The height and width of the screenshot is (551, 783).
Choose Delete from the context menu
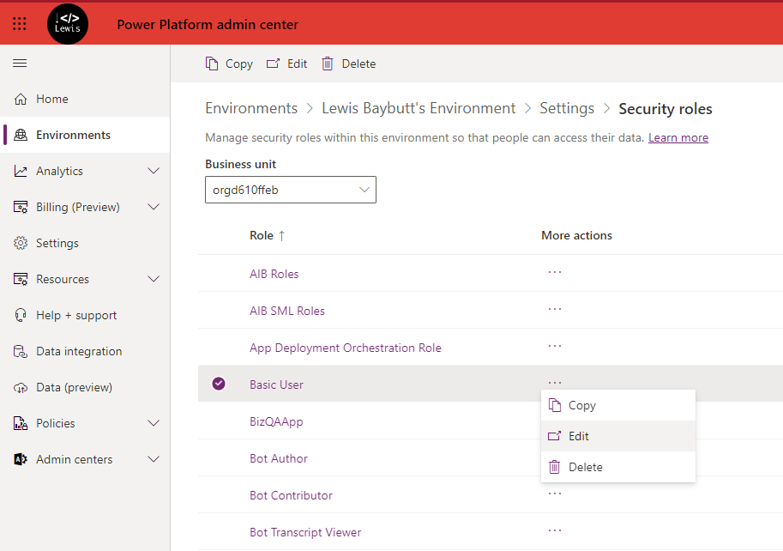[585, 467]
